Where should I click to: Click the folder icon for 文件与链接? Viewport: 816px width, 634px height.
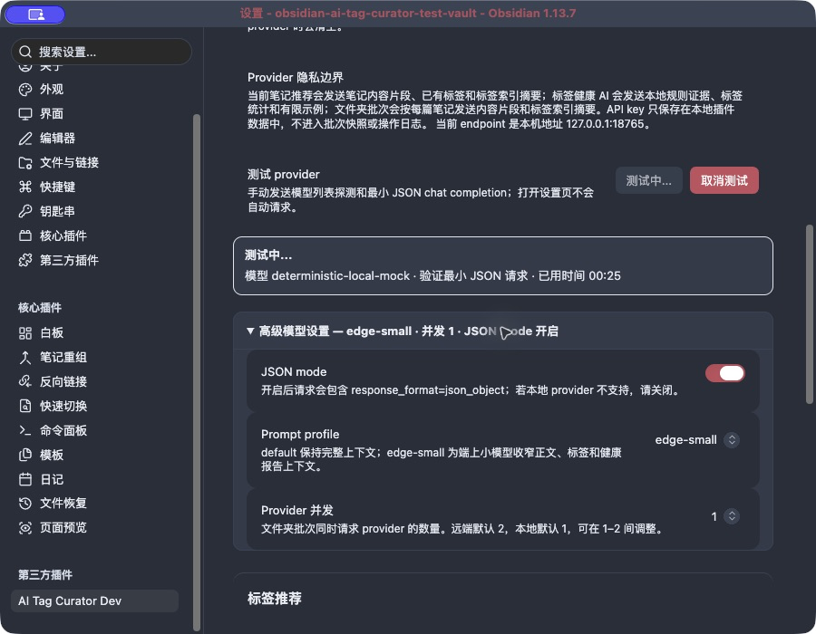(x=25, y=163)
